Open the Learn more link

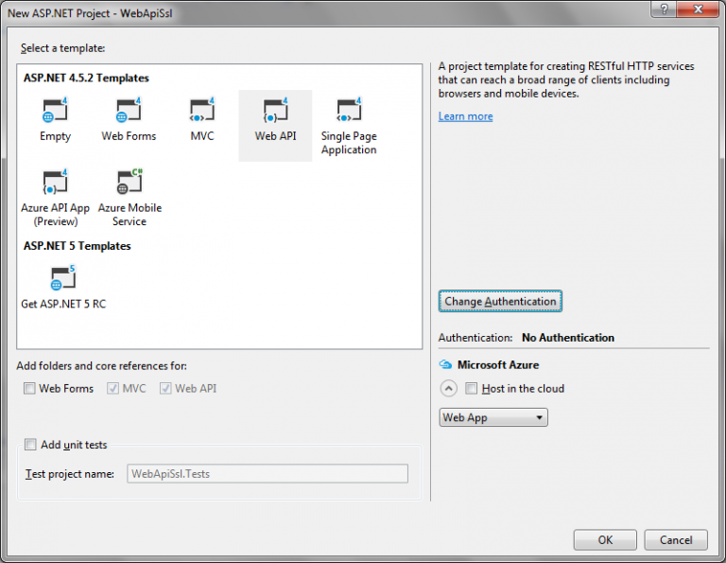click(x=465, y=116)
